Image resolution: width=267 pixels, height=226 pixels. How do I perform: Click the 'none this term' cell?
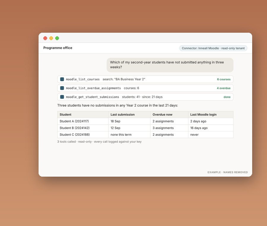pyautogui.click(x=129, y=134)
